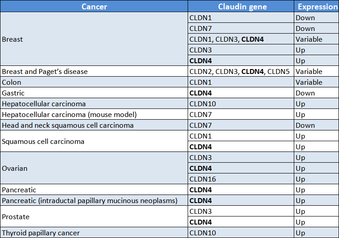
Task: Click the Variable expression cell for Colon
Action: (x=309, y=82)
